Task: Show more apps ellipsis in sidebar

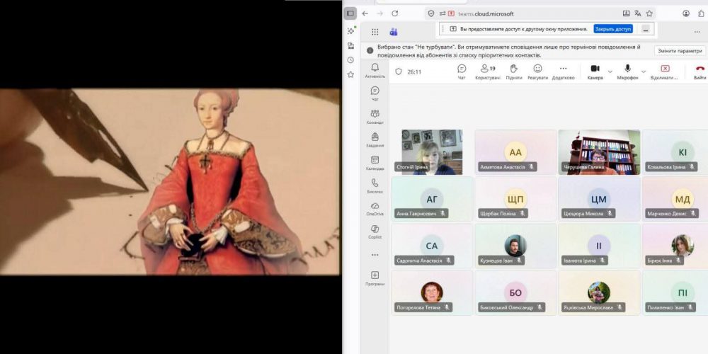Action: (x=375, y=255)
